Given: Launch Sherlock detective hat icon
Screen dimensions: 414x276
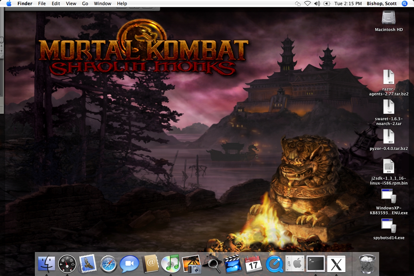Looking at the screenshot, I should (x=212, y=264).
